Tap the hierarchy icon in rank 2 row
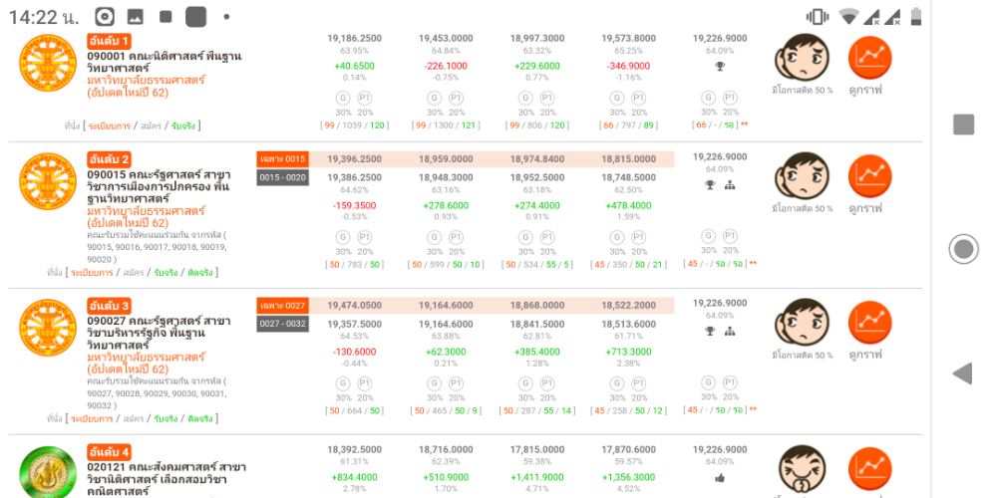The width and height of the screenshot is (997, 498). pos(730,185)
